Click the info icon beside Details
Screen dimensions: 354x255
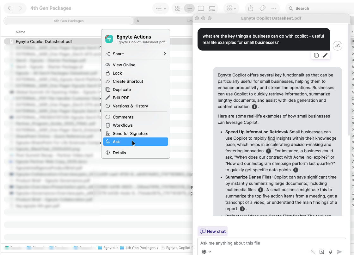(108, 153)
